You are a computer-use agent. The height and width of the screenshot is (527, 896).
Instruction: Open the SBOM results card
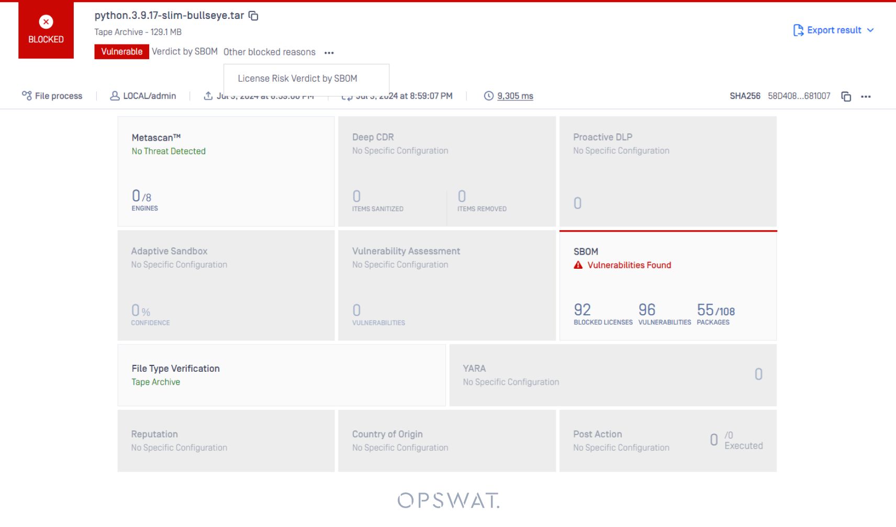point(668,285)
